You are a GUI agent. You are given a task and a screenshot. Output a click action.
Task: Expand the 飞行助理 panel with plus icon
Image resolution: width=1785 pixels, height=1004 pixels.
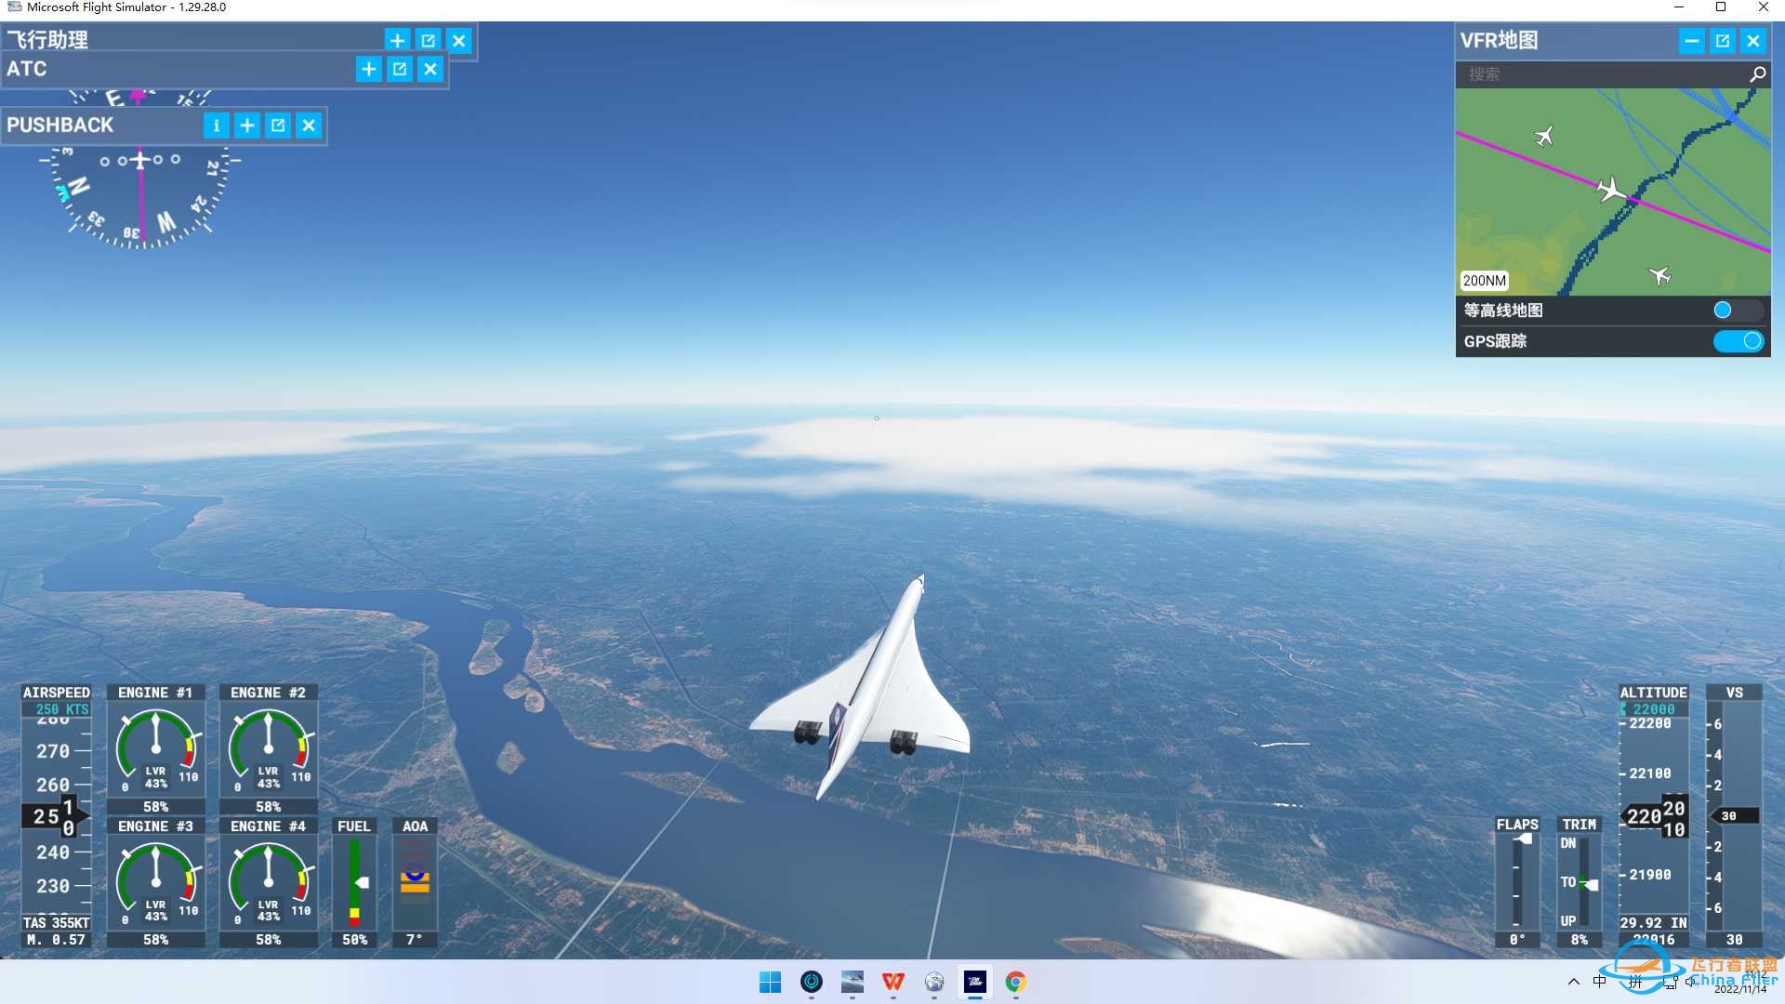(397, 41)
